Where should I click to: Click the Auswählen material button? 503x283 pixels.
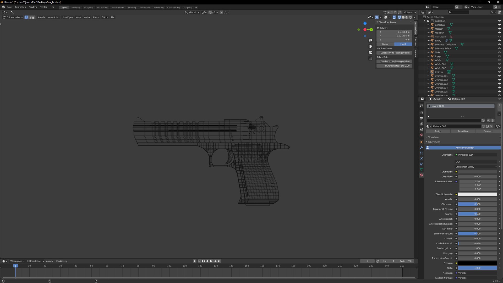click(463, 131)
